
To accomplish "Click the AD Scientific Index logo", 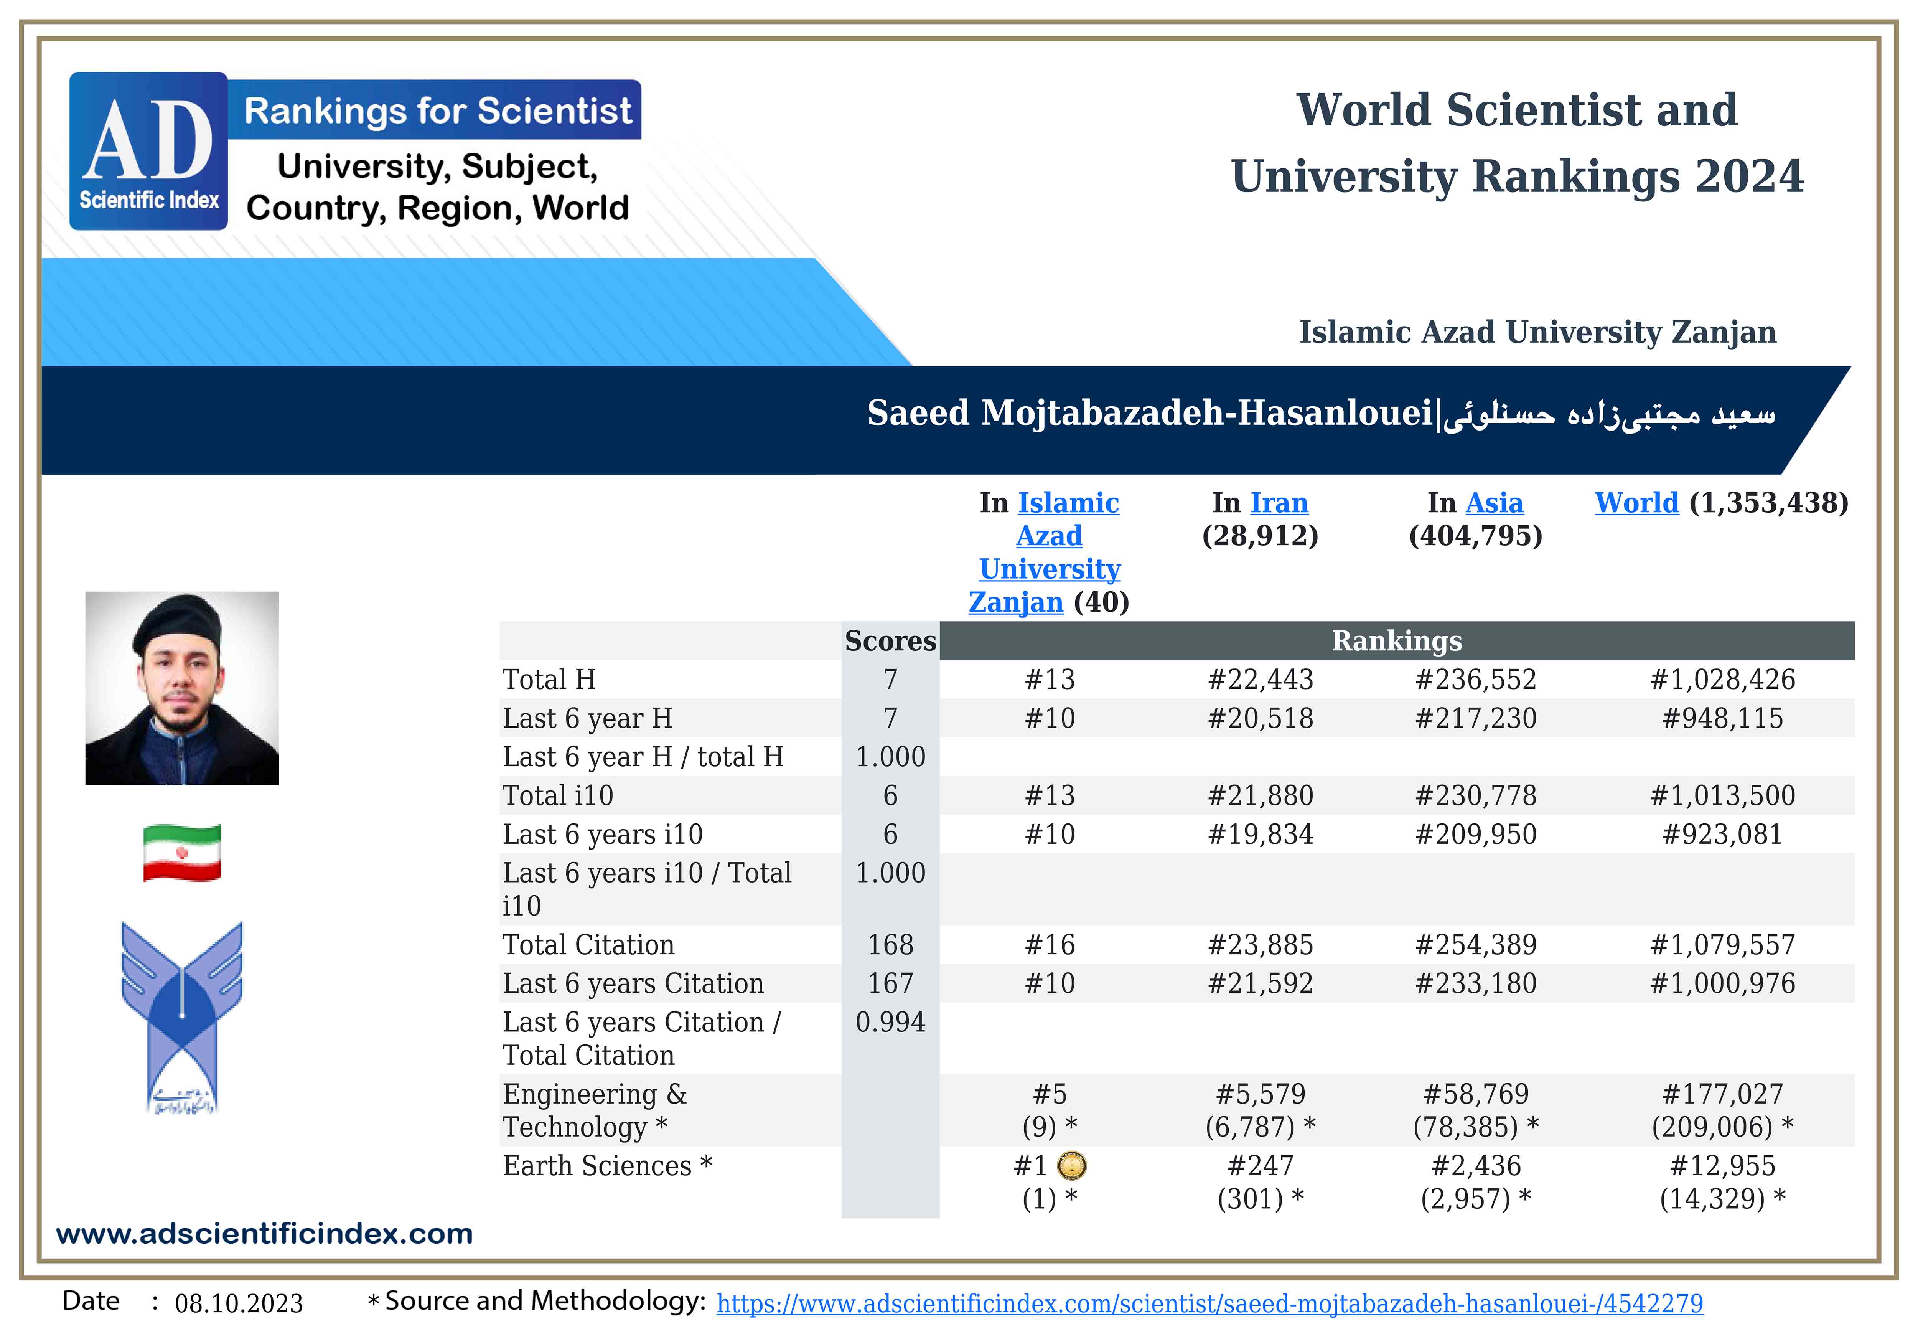I will pos(148,151).
